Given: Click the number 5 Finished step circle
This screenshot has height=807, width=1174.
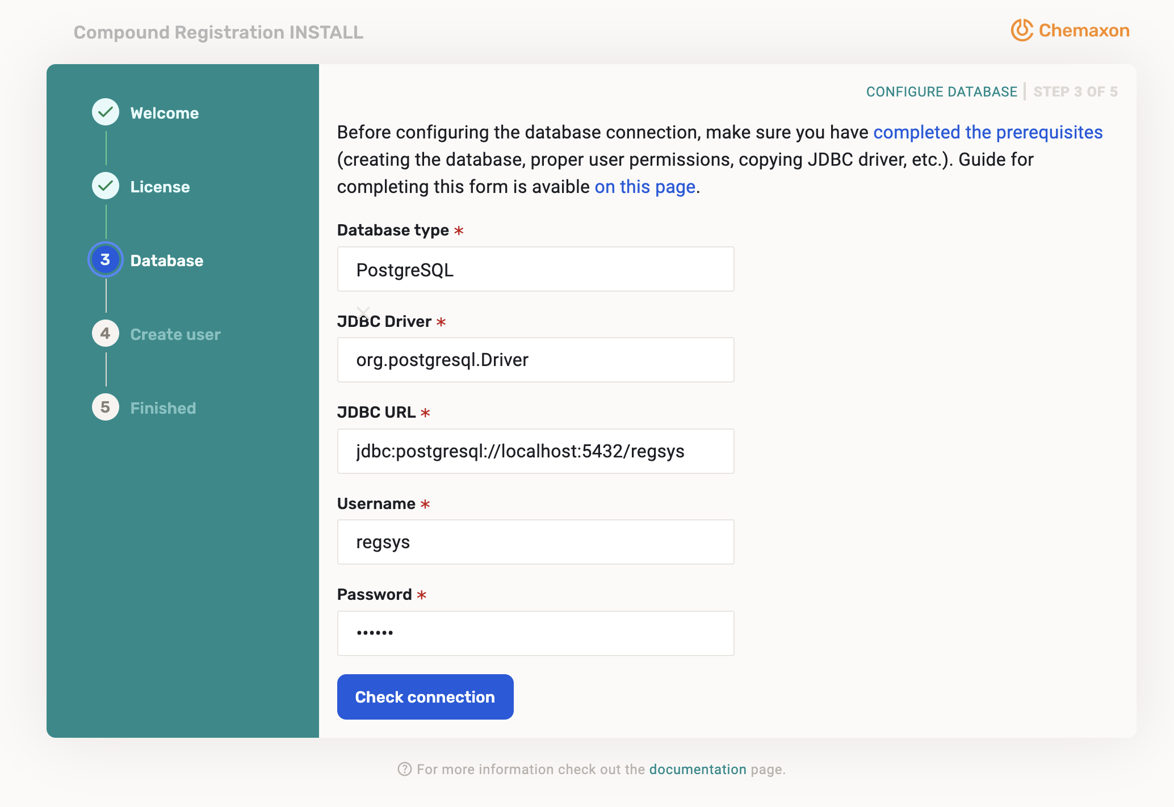Looking at the screenshot, I should (105, 407).
